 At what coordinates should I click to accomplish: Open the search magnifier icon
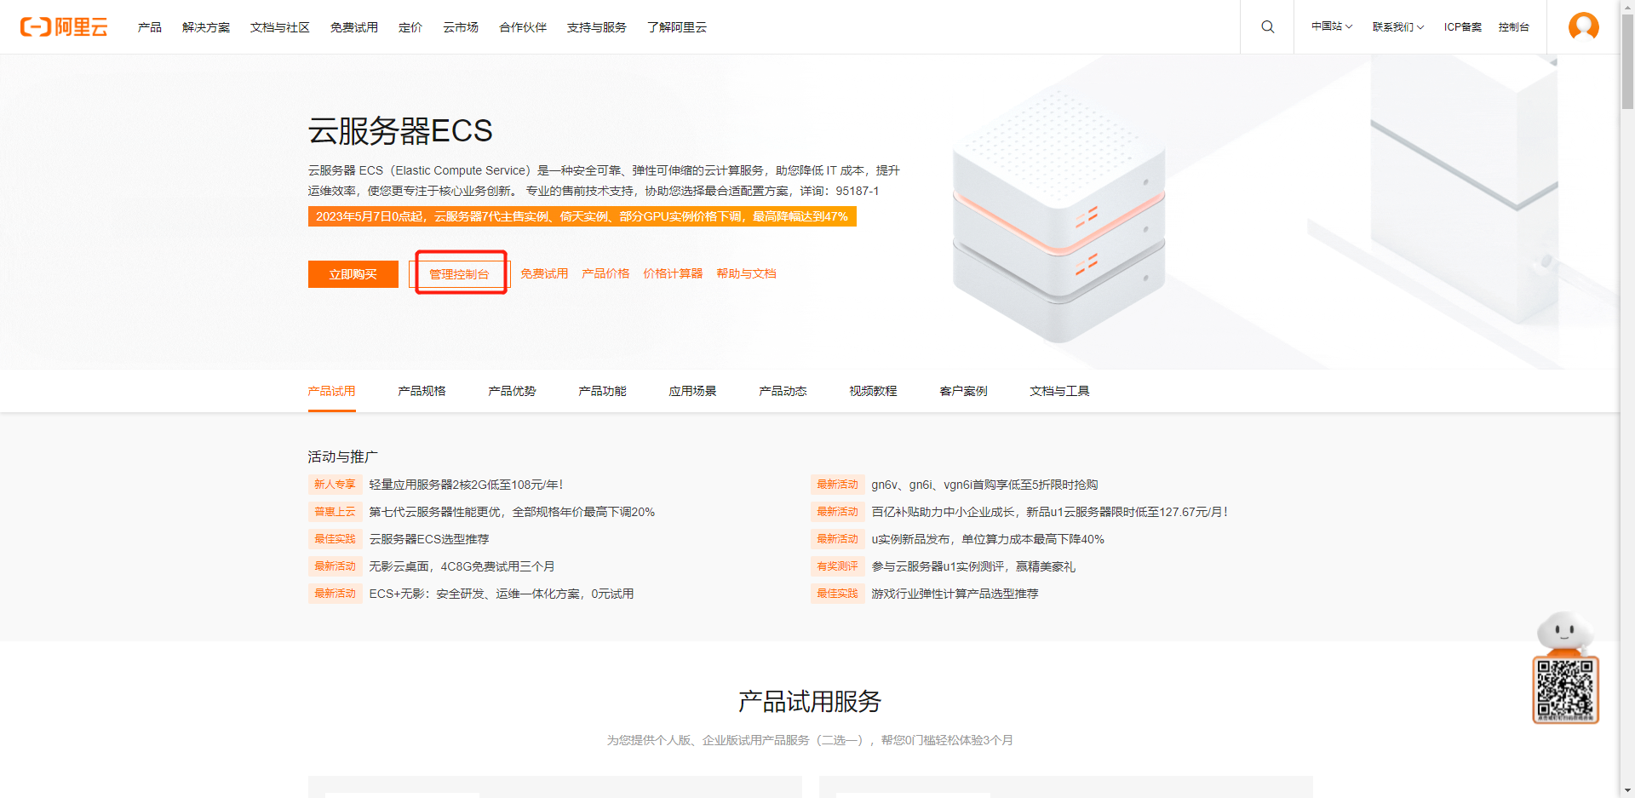[x=1267, y=27]
